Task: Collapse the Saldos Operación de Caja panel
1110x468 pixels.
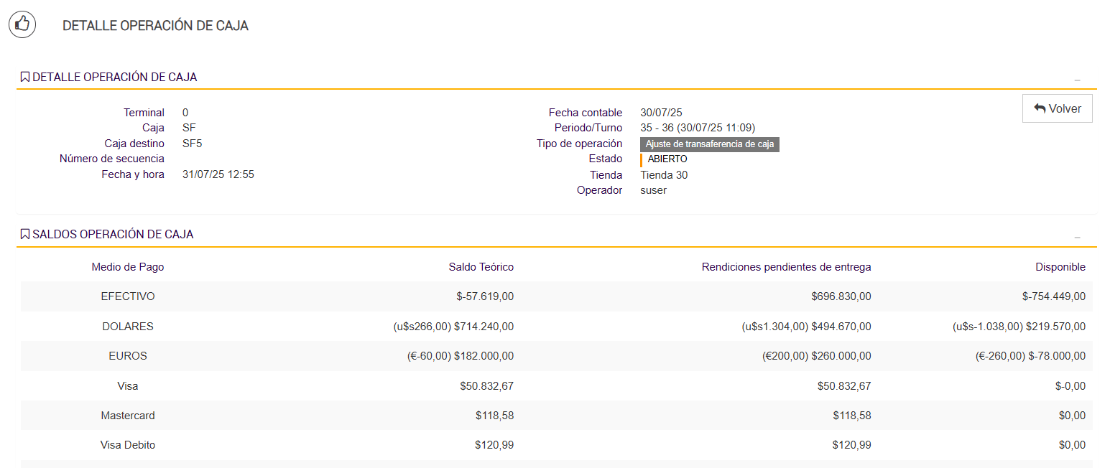Action: [x=1077, y=238]
